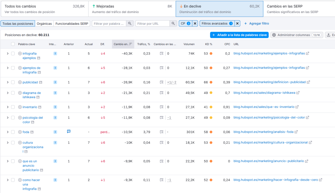The height and width of the screenshot is (193, 335).
Task: Tick the checkbox for 'psicologia del color' row
Action: [x=13, y=118]
